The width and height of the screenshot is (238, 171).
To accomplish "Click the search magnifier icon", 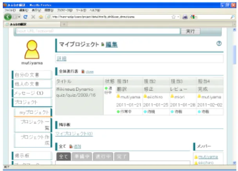I will tap(233, 17).
